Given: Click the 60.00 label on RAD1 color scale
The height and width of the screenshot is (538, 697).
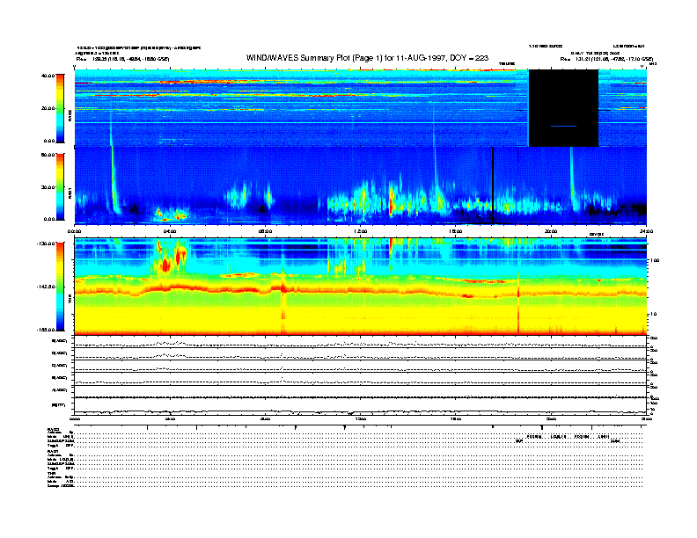Looking at the screenshot, I should click(x=48, y=155).
